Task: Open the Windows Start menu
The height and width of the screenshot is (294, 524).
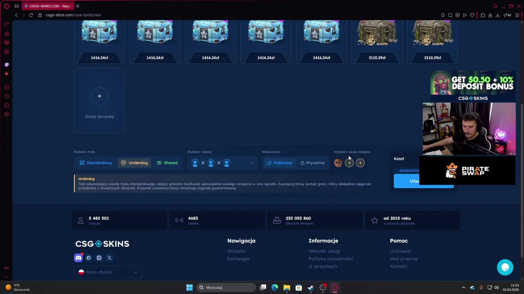Action: [190, 287]
